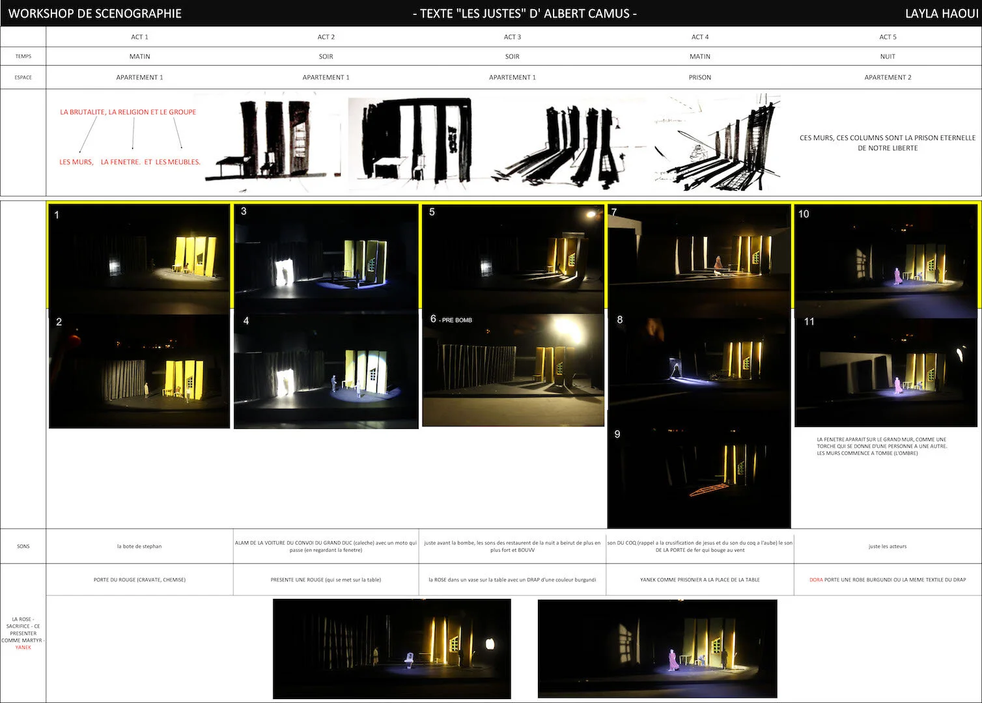Open model photo number 10
This screenshot has width=982, height=703.
point(887,260)
